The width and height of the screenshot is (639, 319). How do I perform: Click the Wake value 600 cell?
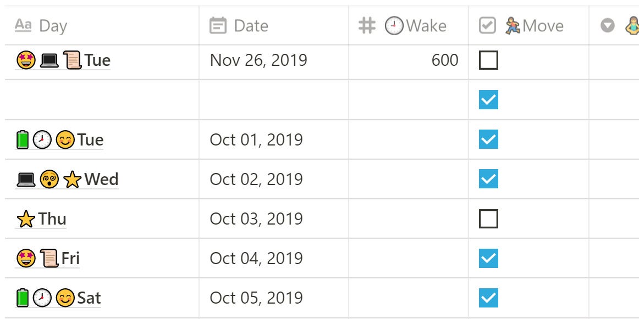[409, 60]
